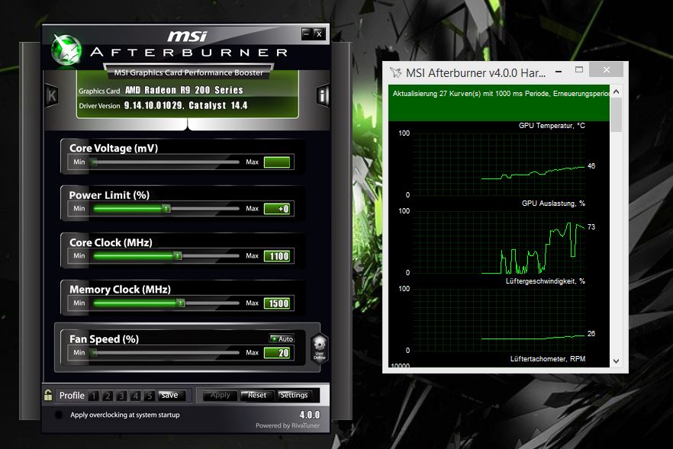Click the Power Limit +0 value field
The image size is (673, 449).
pyautogui.click(x=277, y=209)
